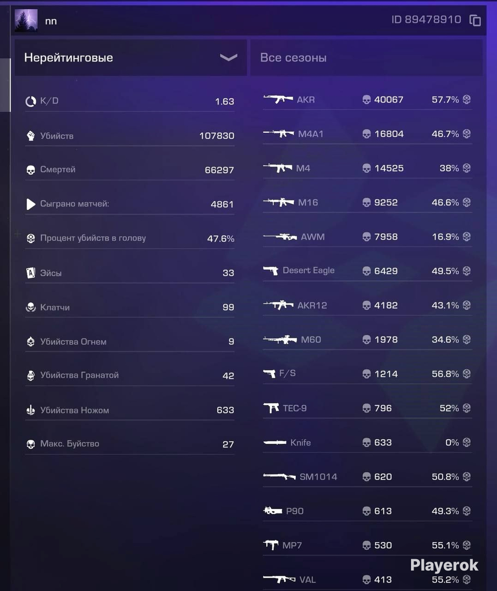Select the SM1014 shotgun weapon row
This screenshot has width=497, height=591.
tap(367, 477)
